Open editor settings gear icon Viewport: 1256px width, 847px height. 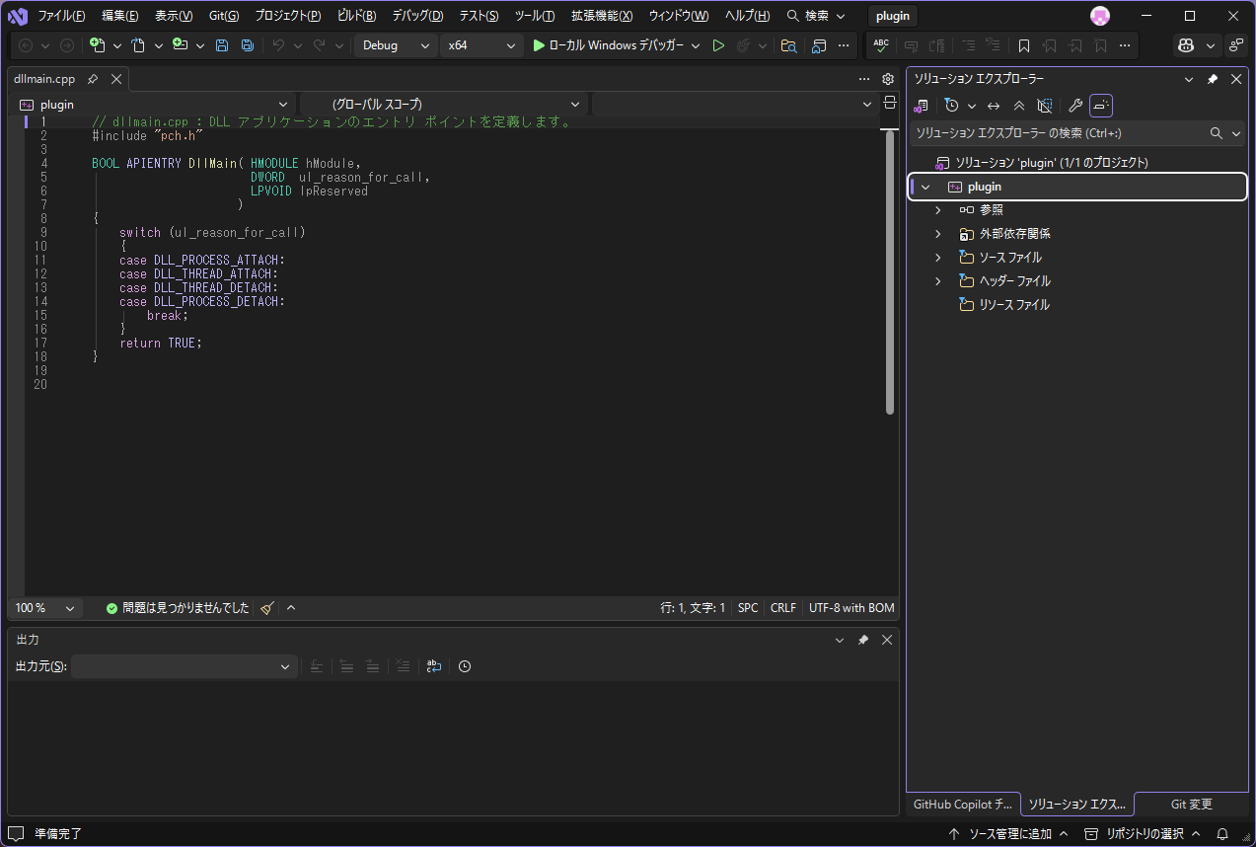[888, 79]
